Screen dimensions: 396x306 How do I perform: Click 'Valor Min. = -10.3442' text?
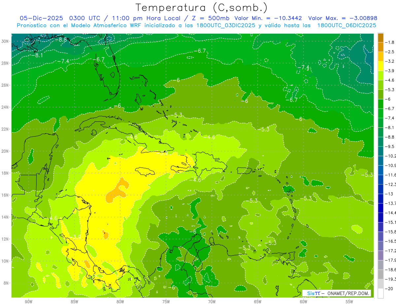(268, 18)
